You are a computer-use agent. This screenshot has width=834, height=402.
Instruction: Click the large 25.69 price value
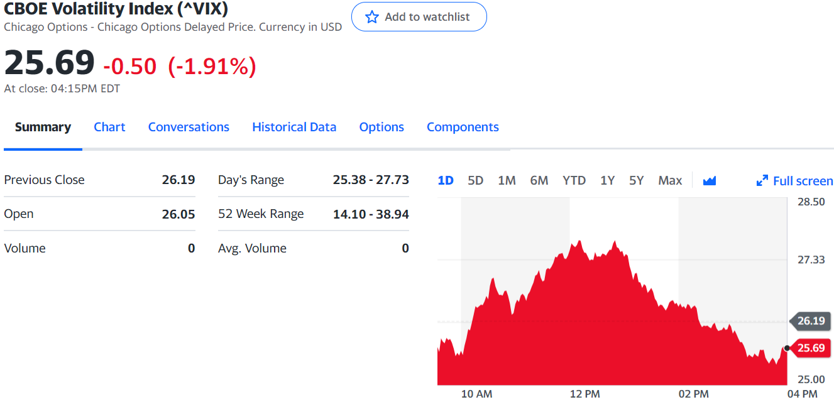[50, 63]
